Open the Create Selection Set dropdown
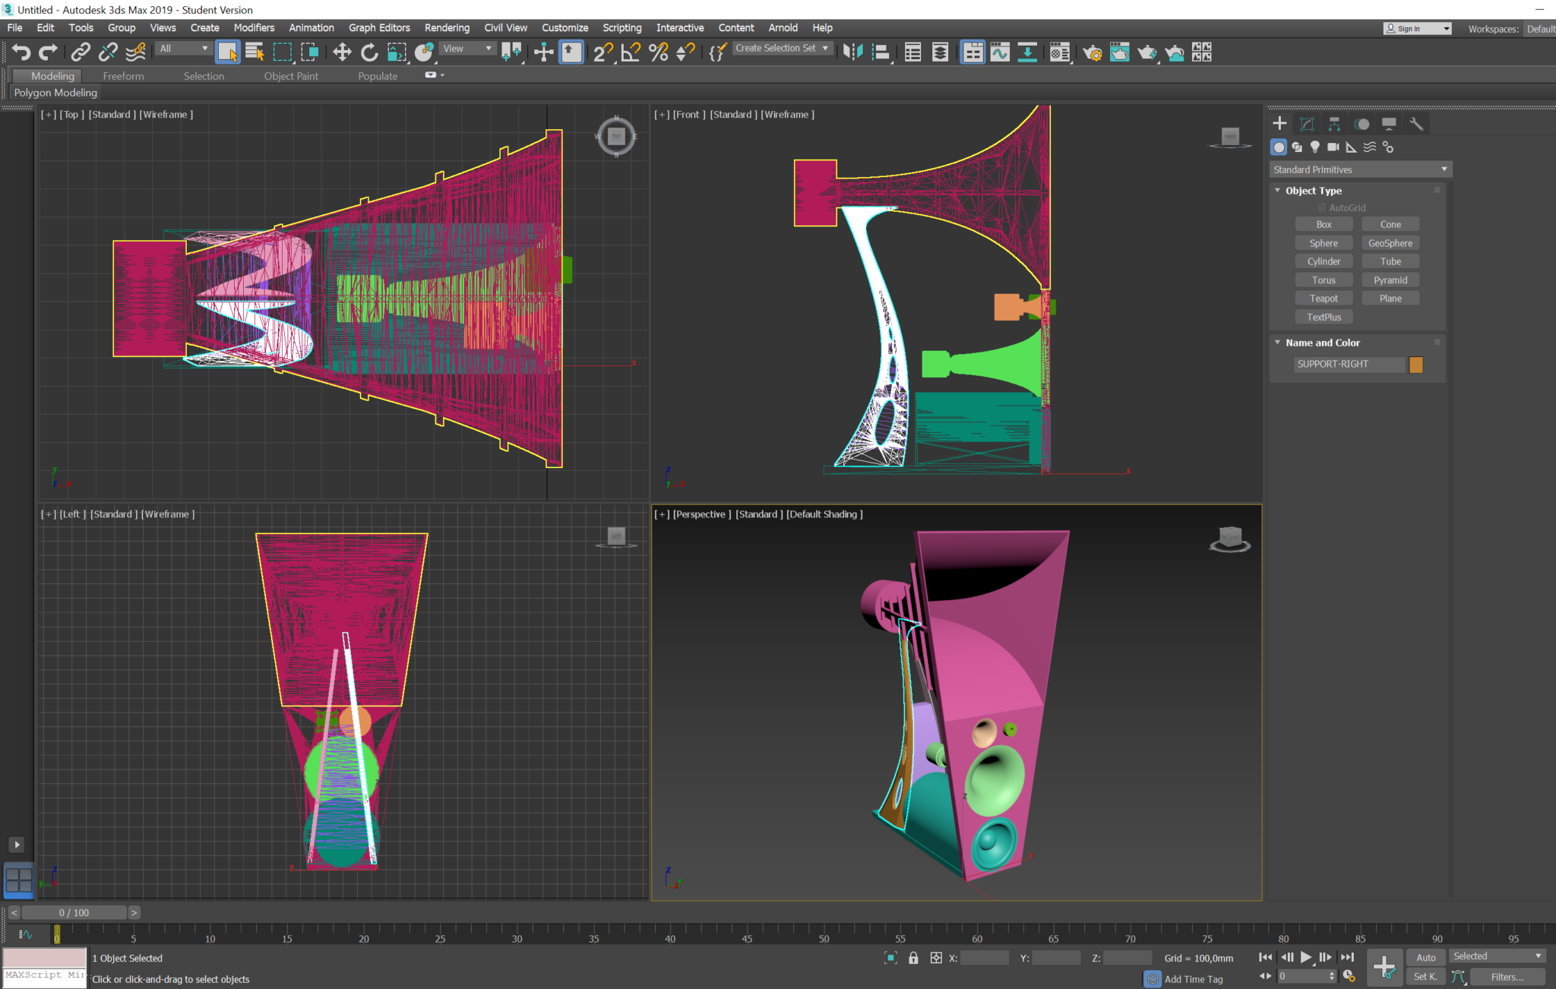The height and width of the screenshot is (989, 1556). (x=782, y=48)
